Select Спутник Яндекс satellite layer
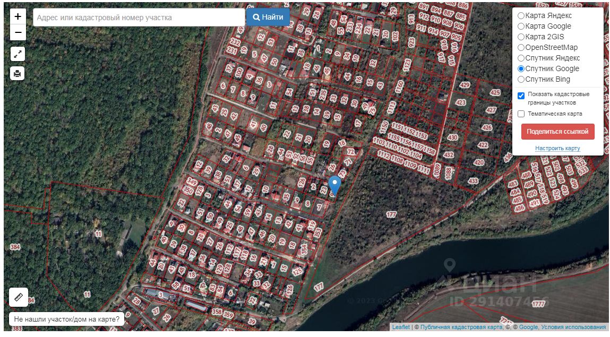Screen dimensions: 610x337 (548, 58)
